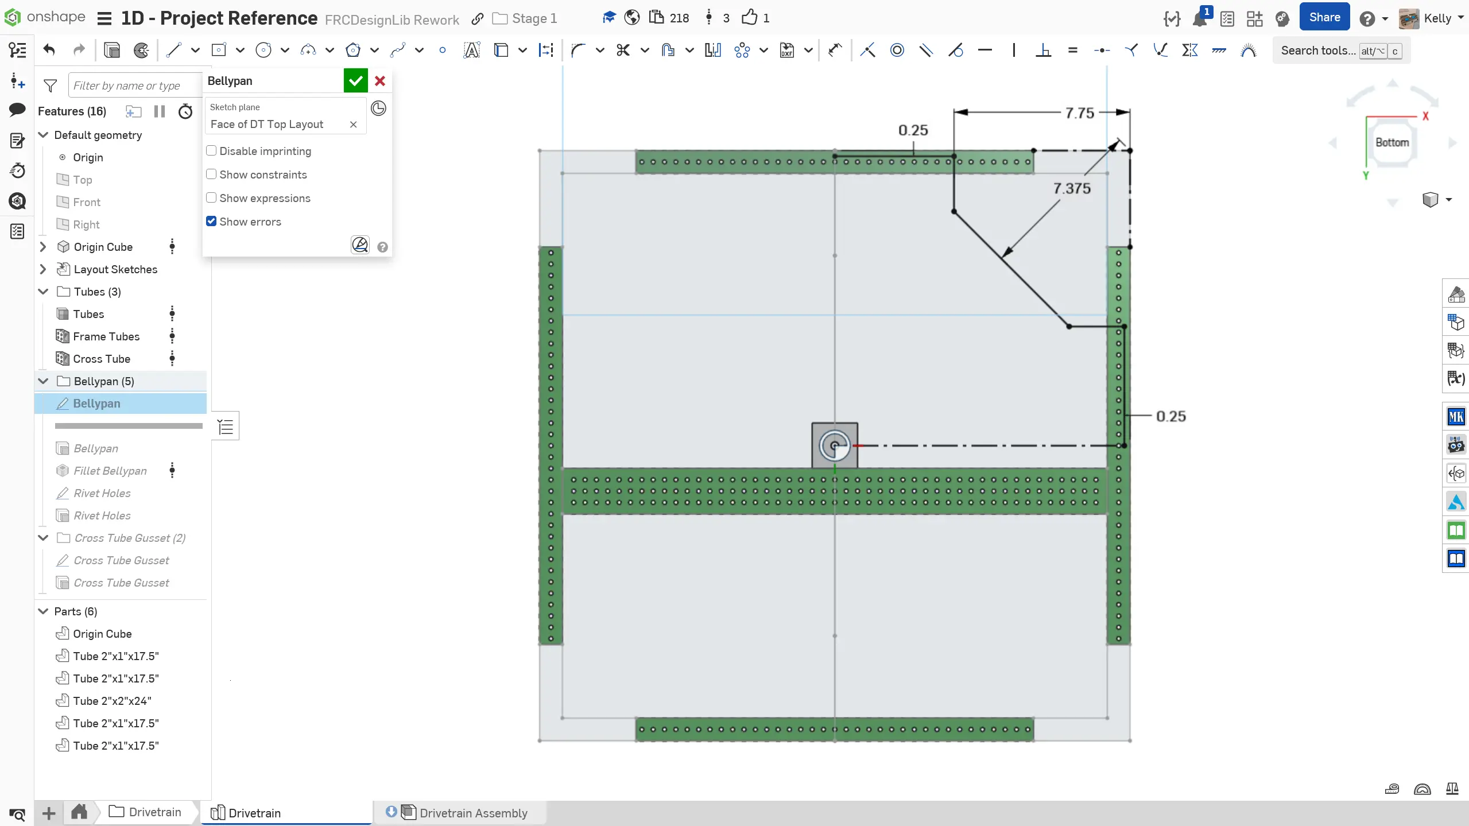The width and height of the screenshot is (1469, 826).
Task: Check Show constraints option
Action: point(211,174)
